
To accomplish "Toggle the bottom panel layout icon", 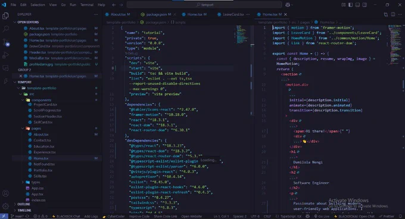I will pos(357,5).
